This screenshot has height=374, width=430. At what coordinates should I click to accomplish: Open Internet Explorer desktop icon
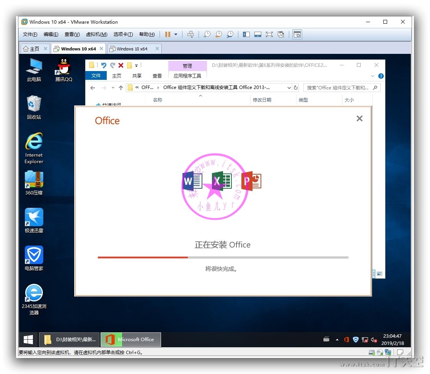click(34, 148)
